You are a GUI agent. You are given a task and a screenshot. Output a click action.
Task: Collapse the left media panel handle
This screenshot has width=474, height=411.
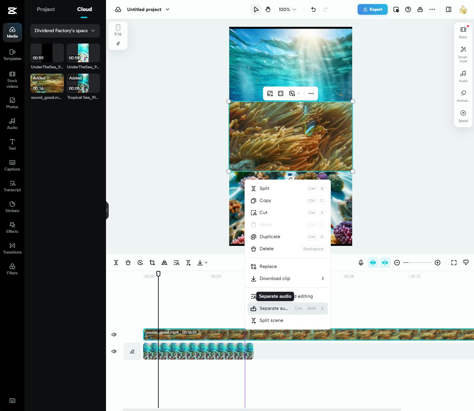(107, 210)
